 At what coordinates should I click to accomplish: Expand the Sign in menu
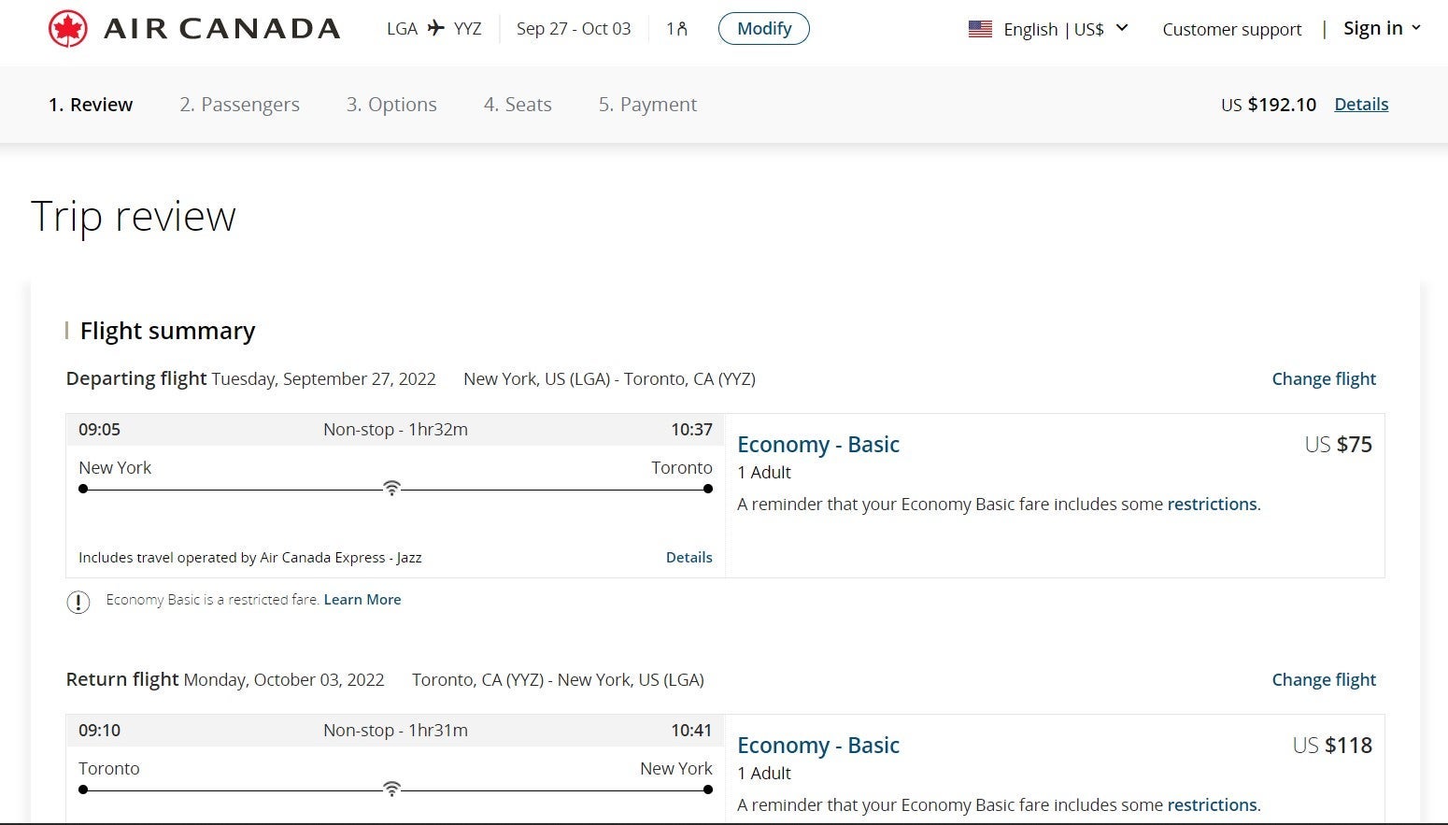tap(1381, 28)
